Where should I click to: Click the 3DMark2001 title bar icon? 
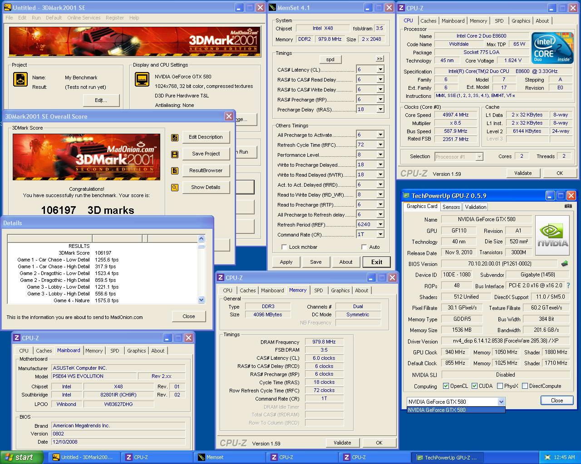[7, 7]
